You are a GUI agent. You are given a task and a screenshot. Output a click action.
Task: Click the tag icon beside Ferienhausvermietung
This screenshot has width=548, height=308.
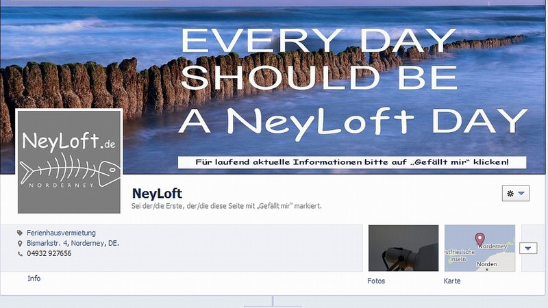click(x=20, y=233)
